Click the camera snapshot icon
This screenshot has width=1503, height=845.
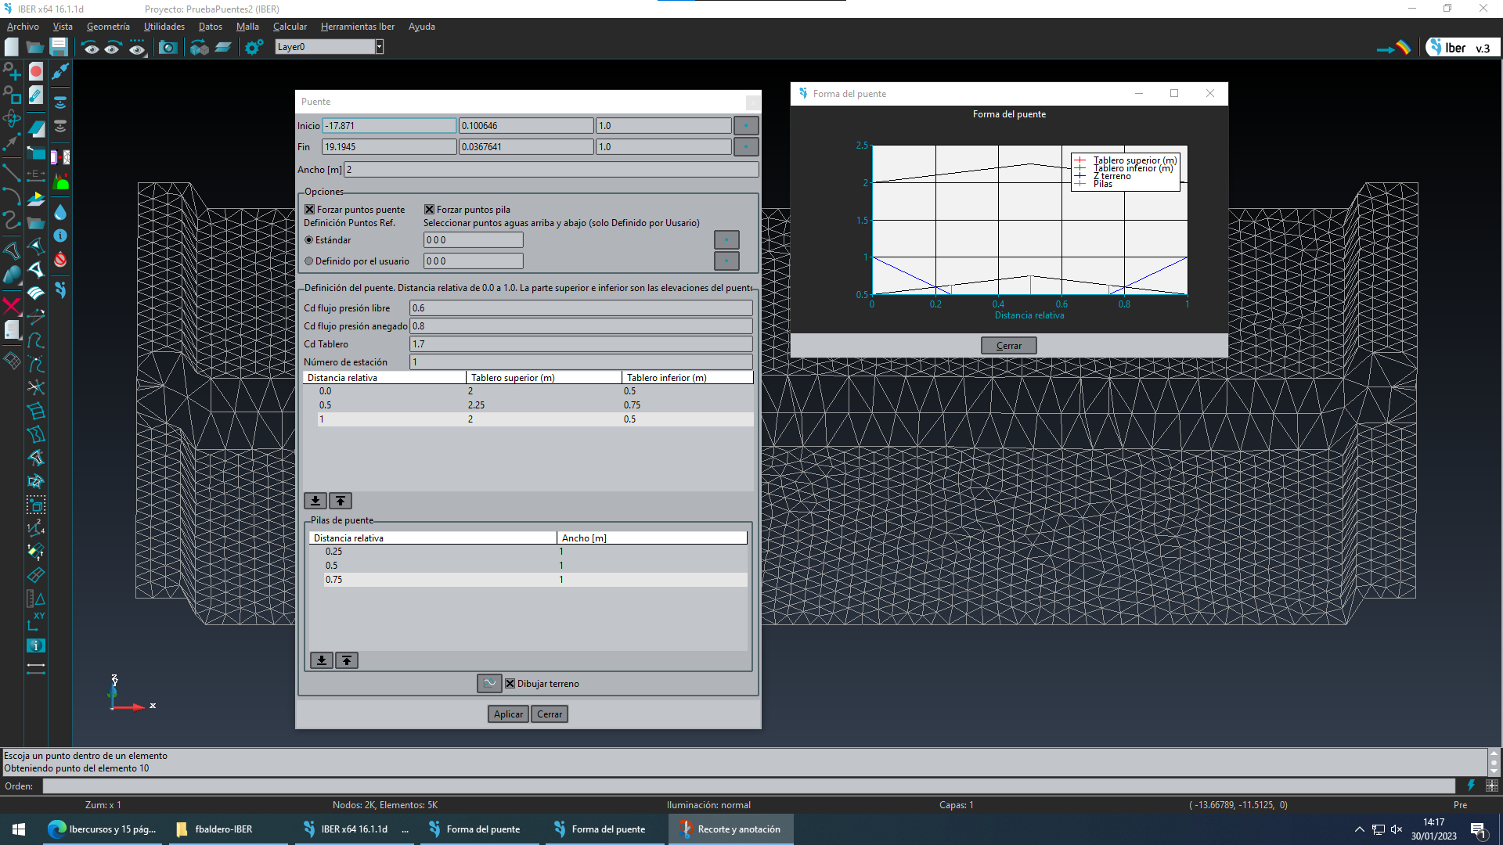[168, 48]
